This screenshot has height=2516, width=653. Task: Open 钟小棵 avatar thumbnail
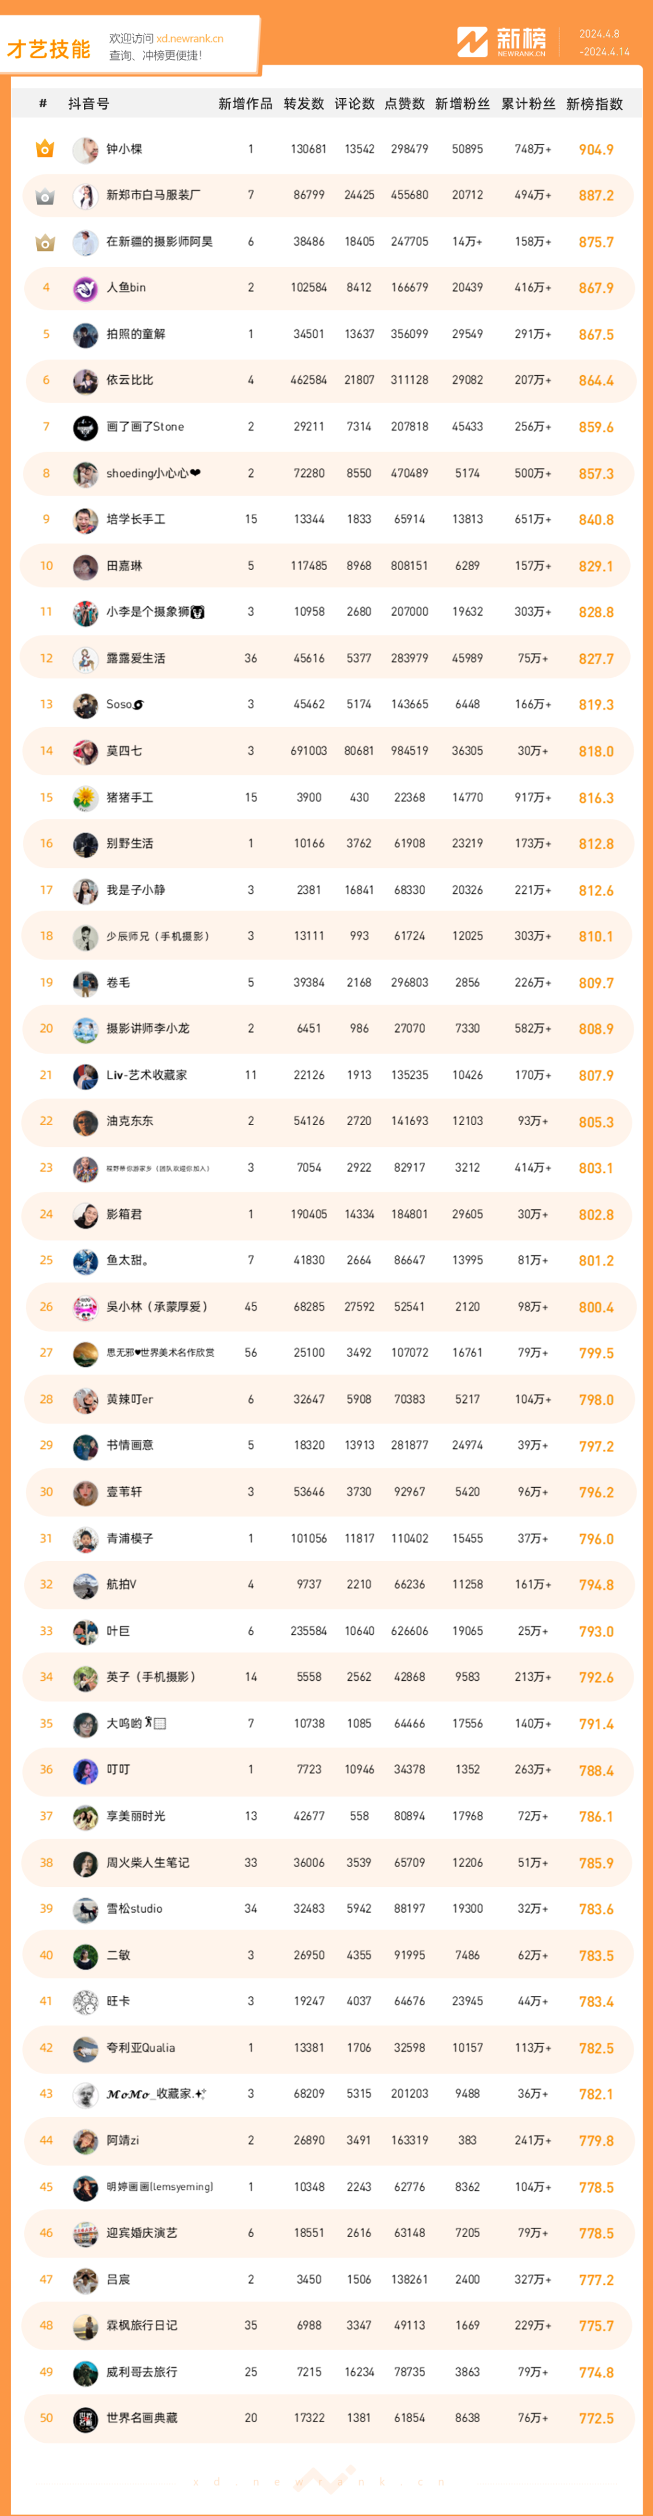(x=86, y=149)
